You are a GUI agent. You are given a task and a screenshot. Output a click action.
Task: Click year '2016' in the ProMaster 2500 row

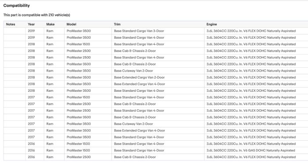[x=31, y=157]
